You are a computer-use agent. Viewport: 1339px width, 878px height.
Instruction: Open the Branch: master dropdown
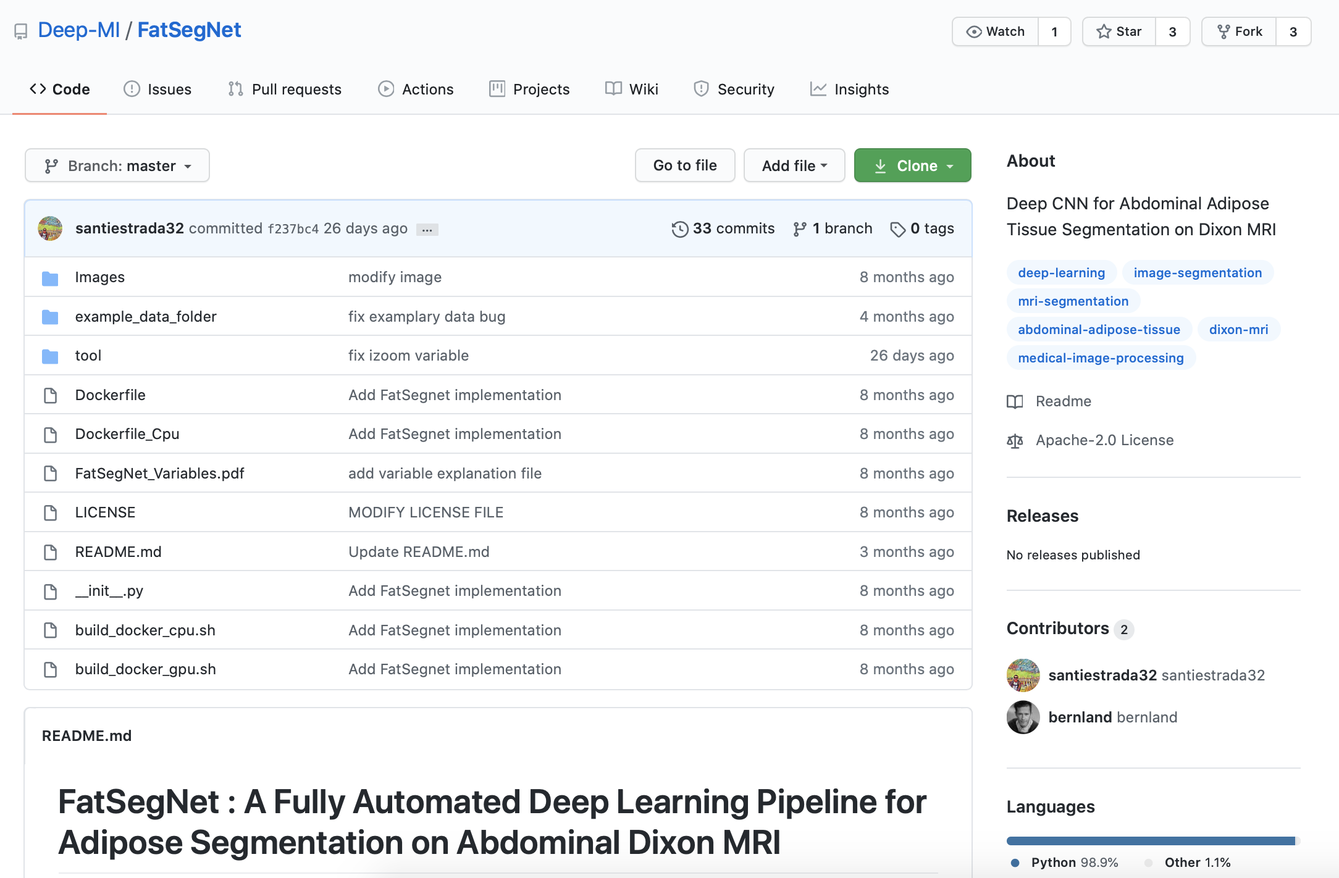point(117,165)
